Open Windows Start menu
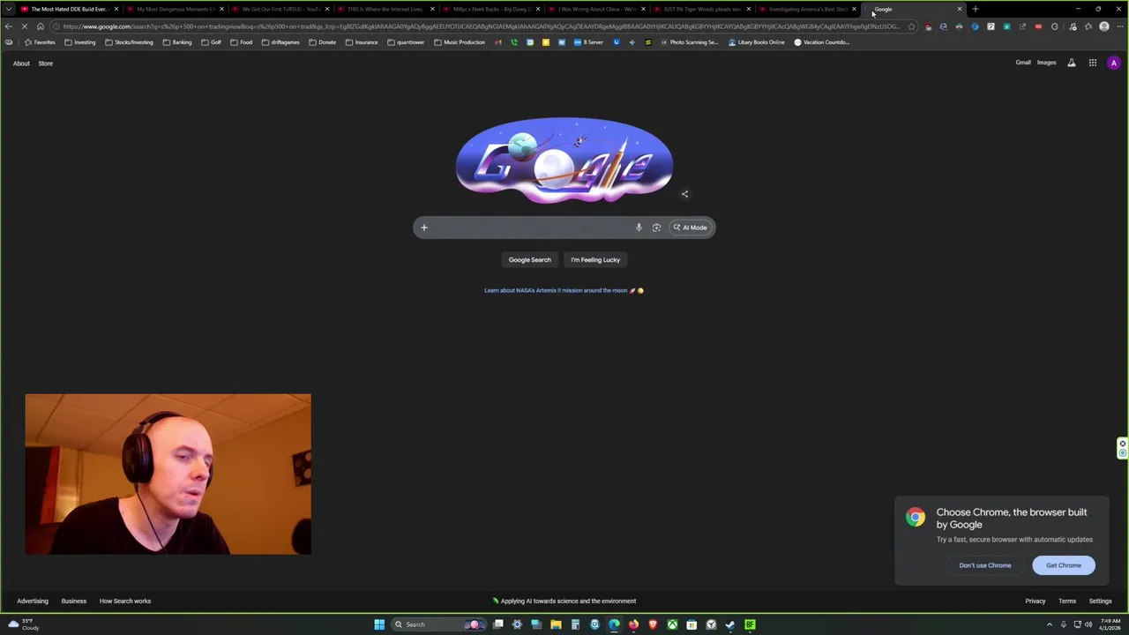1129x635 pixels. 379,624
